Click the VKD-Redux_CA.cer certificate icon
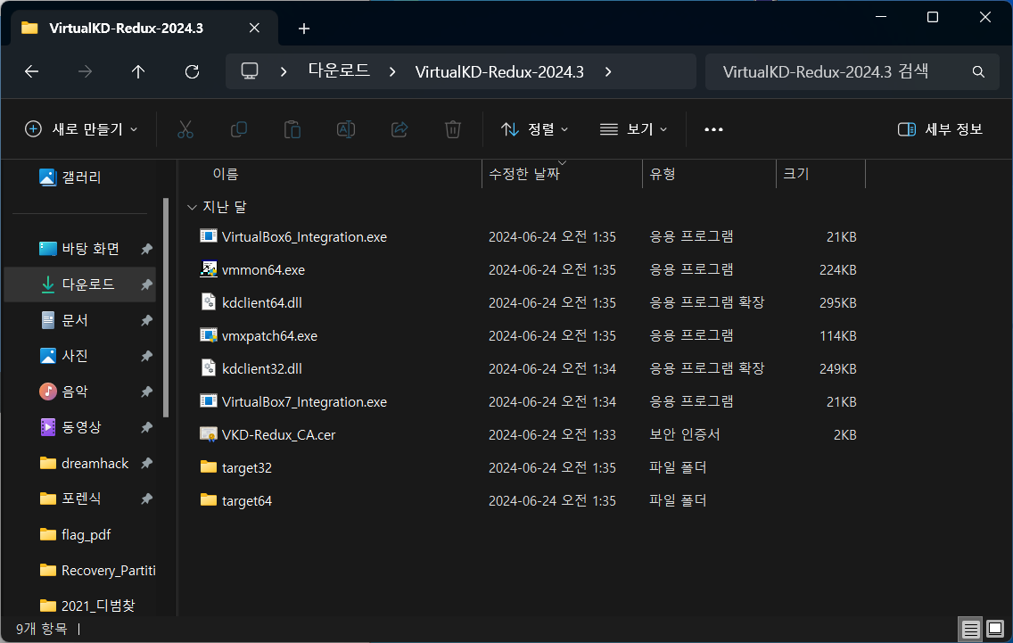 208,434
